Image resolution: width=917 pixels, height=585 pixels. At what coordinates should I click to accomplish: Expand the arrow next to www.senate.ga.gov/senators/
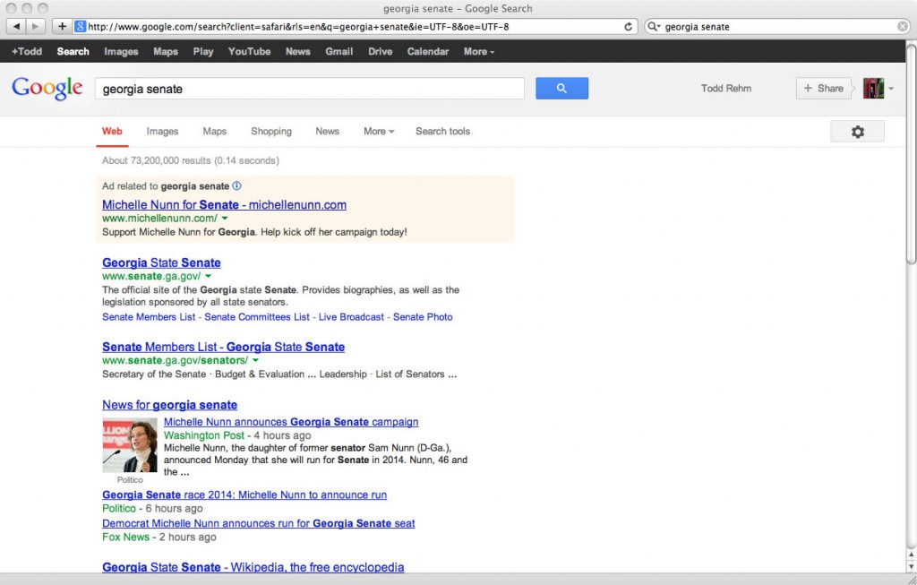(x=255, y=360)
